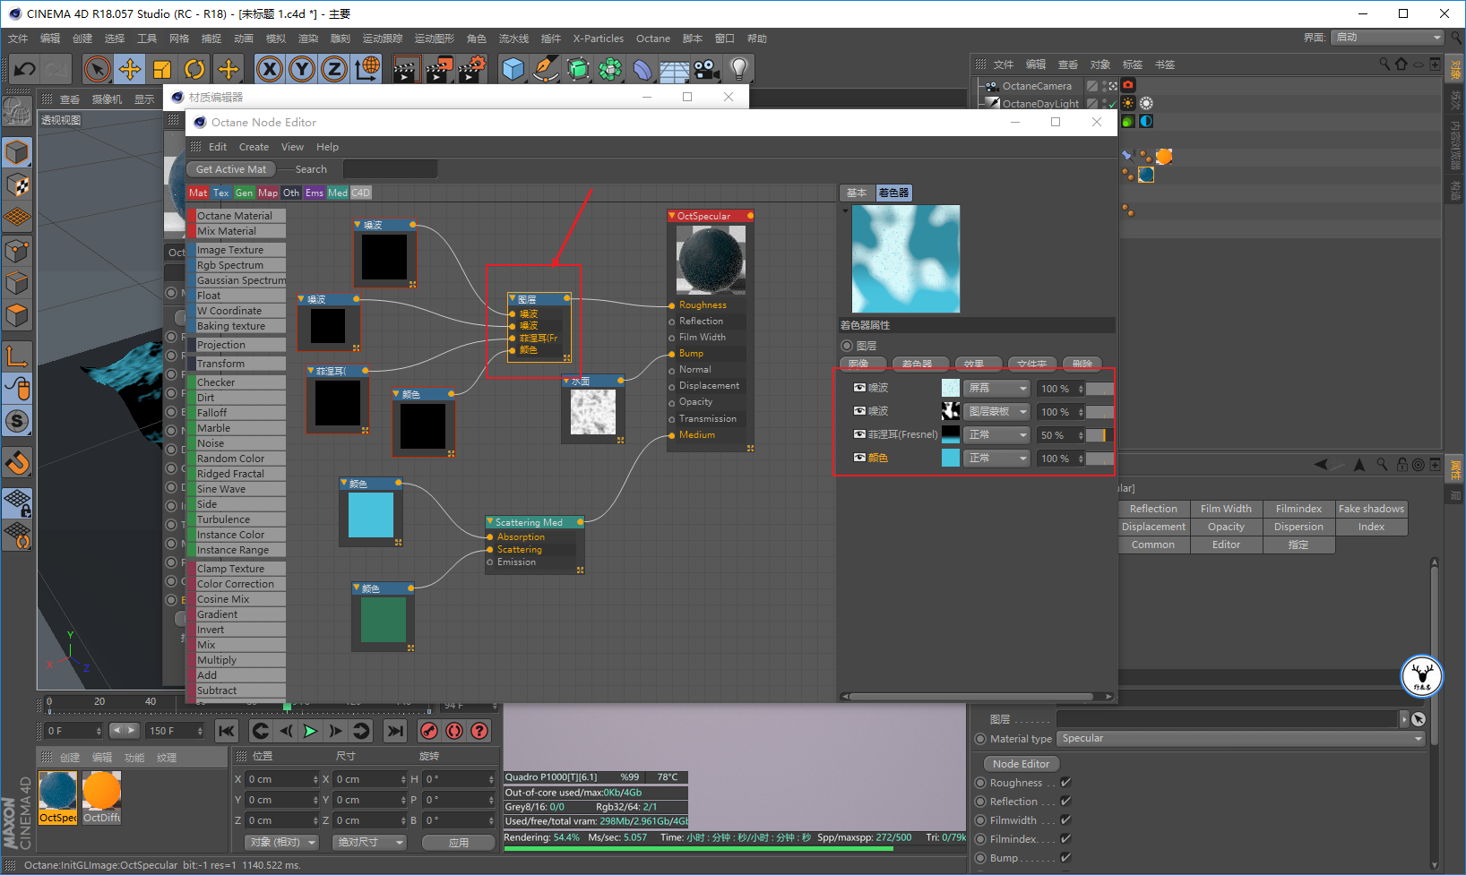Screen dimensions: 1466x875
Task: Switch to the 基本 tab in node properties
Action: pyautogui.click(x=857, y=193)
